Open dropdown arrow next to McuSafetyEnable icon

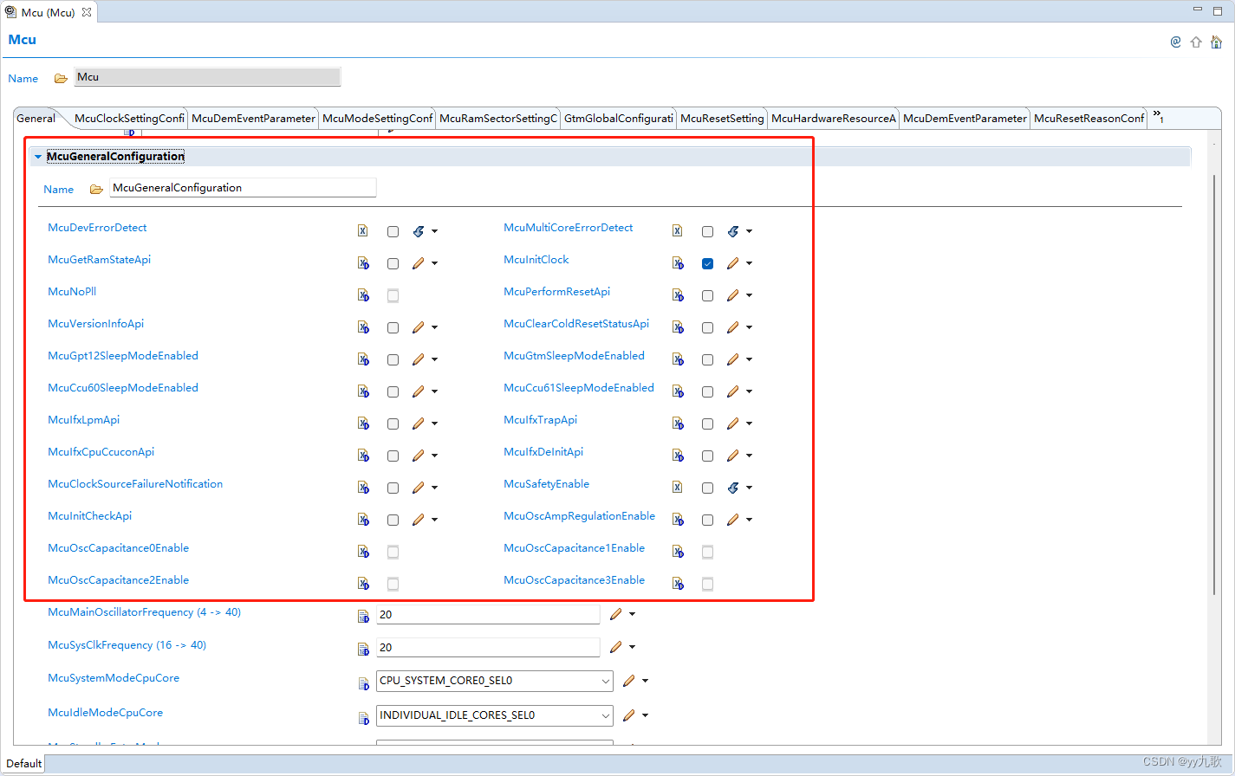pos(749,488)
